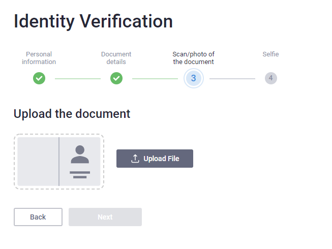Select the Selfie step label
The width and height of the screenshot is (332, 249).
[x=271, y=54]
